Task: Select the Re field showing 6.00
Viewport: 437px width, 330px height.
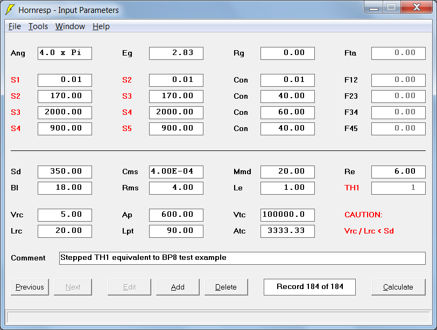Action: (x=399, y=172)
